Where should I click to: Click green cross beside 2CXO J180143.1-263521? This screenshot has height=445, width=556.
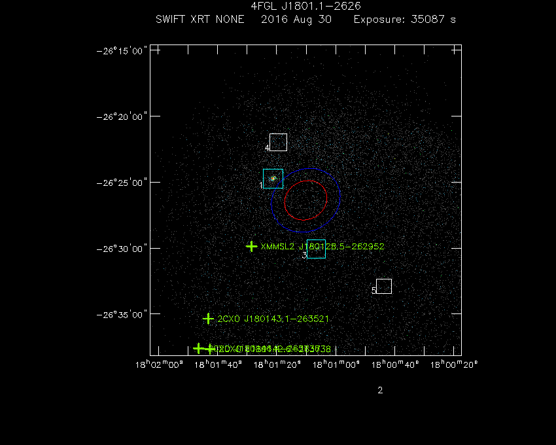point(208,319)
